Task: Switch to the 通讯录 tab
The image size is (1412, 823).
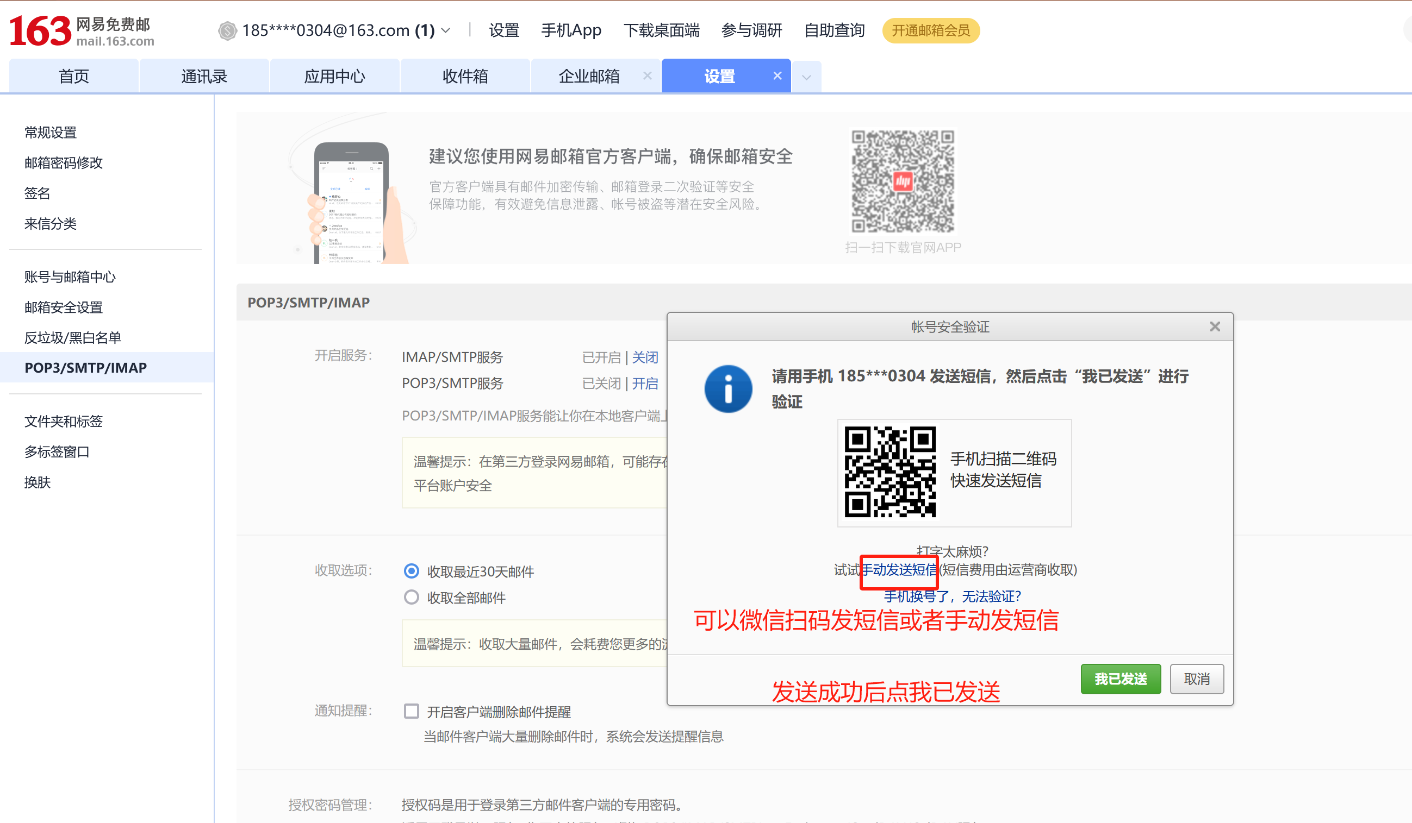Action: coord(204,76)
